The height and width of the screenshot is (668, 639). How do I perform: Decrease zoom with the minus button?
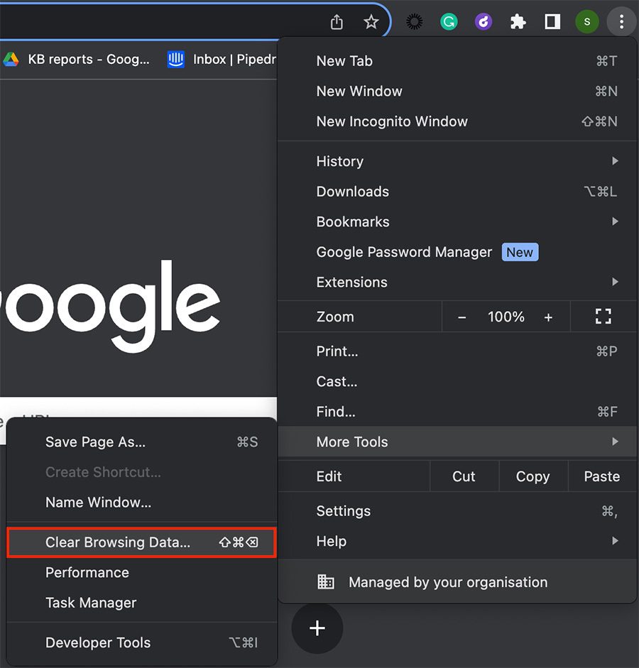point(462,317)
